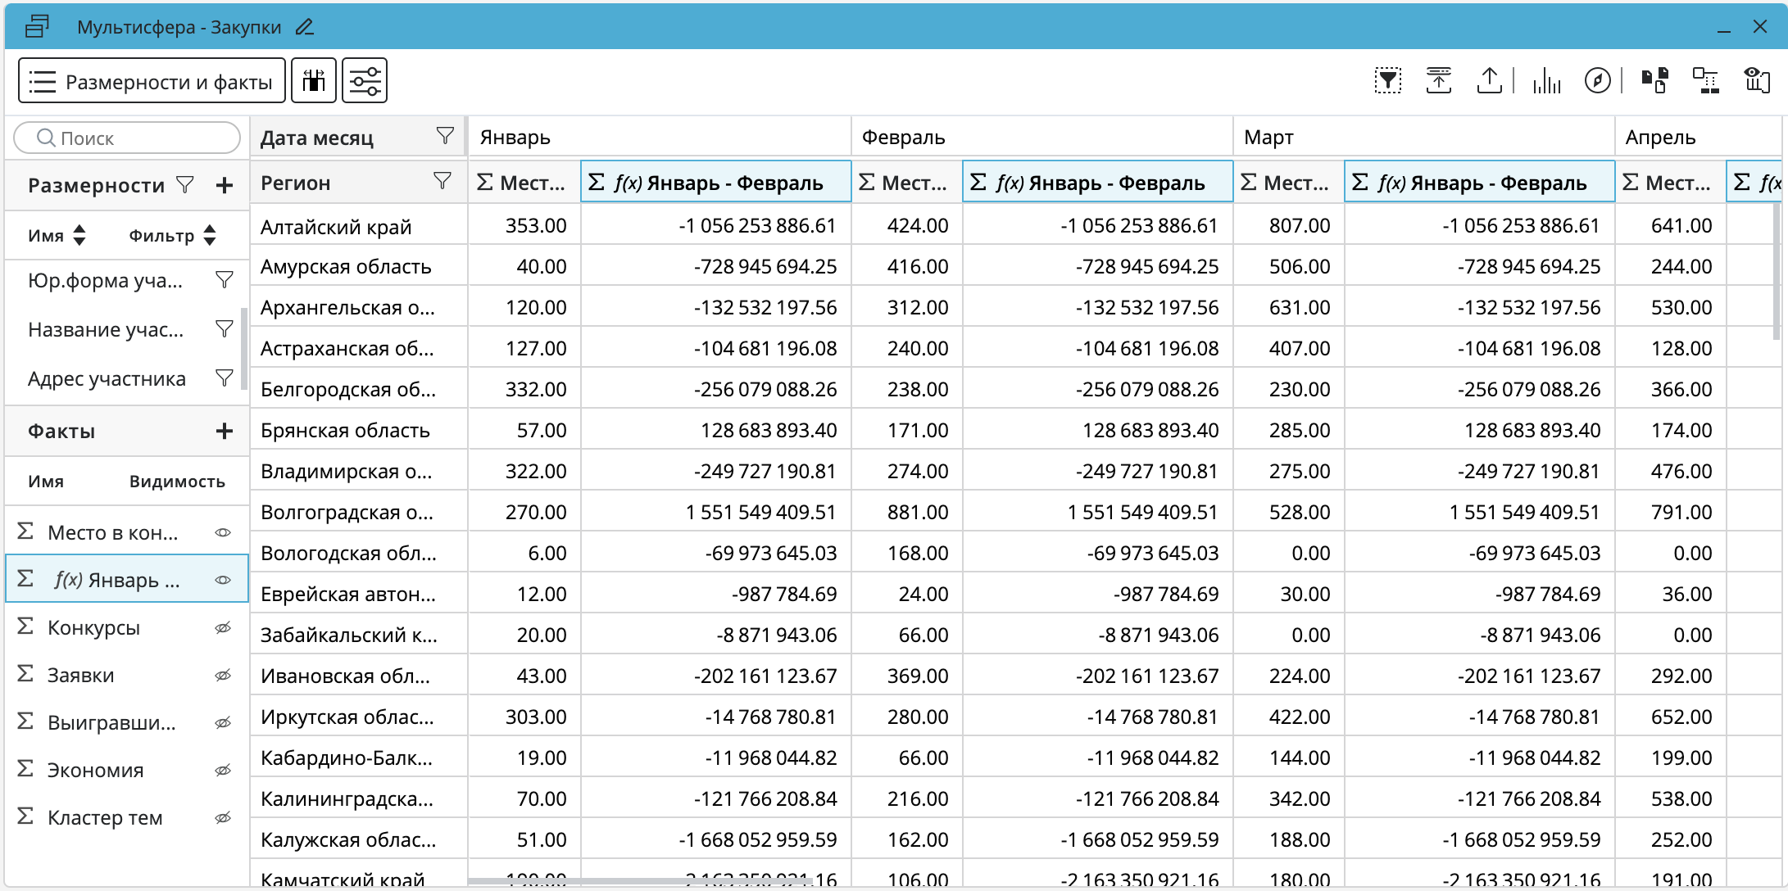The width and height of the screenshot is (1788, 891).
Task: Click the filter selection icon in toolbar
Action: 1387,80
